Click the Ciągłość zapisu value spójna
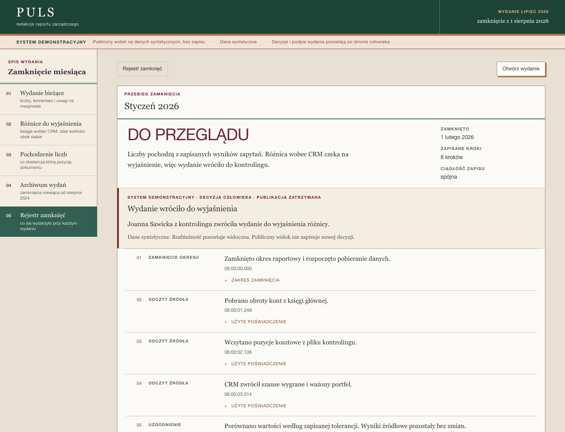 click(449, 177)
